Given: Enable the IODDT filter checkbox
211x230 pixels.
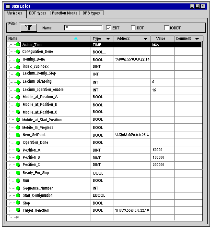Looking at the screenshot, I should tap(166, 28).
